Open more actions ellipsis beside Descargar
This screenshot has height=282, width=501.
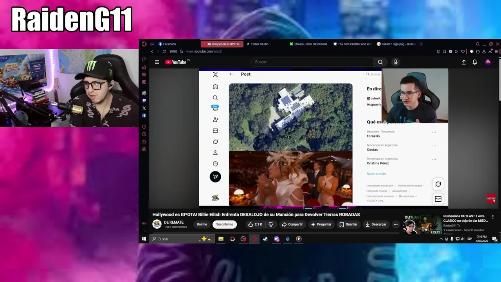(x=396, y=224)
